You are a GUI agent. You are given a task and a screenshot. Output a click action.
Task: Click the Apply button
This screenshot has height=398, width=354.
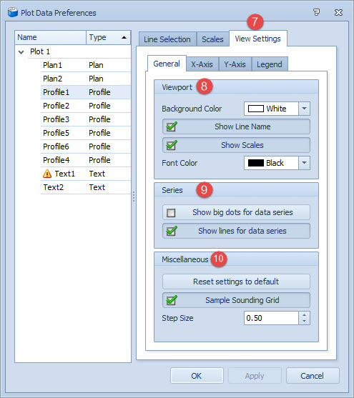[x=255, y=375]
